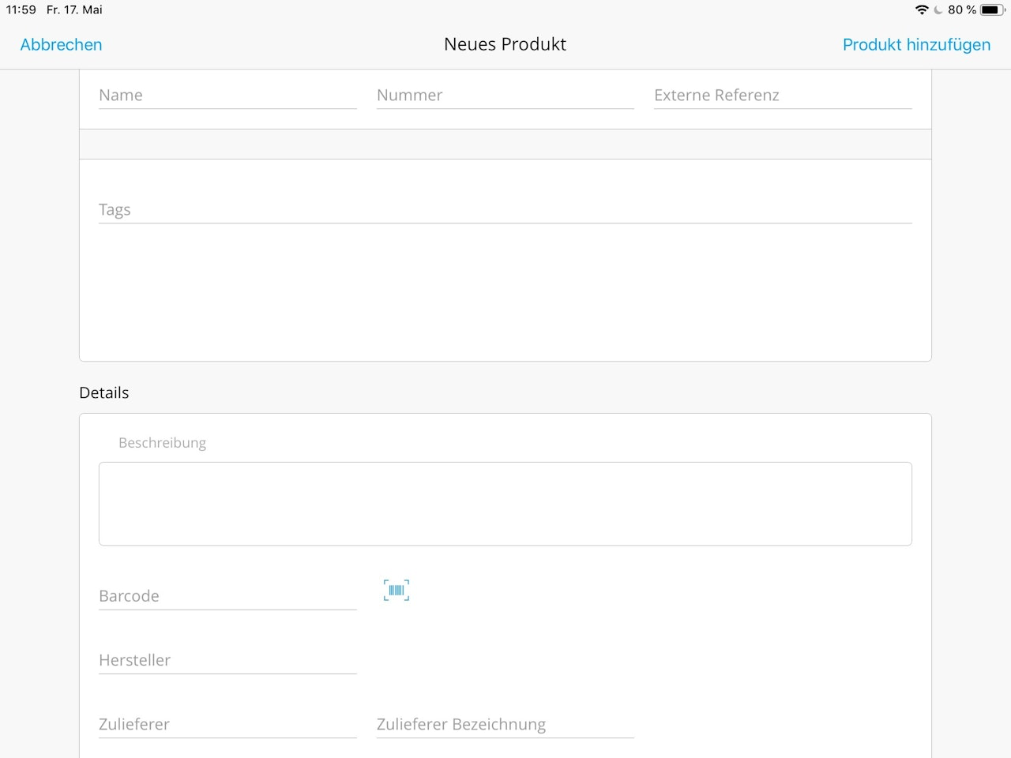This screenshot has width=1011, height=758.
Task: Click the Do Not Disturb moon icon
Action: (938, 9)
